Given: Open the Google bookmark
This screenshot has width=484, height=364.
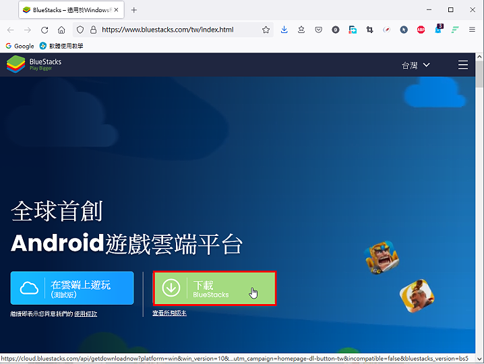Looking at the screenshot, I should pos(20,46).
